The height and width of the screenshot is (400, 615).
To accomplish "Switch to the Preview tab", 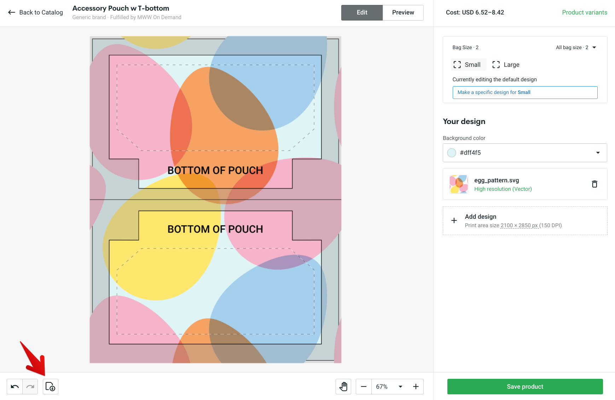I will tap(403, 12).
